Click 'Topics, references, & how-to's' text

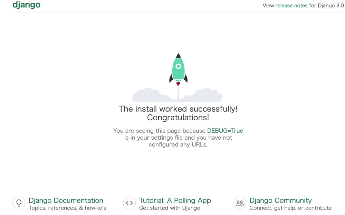coord(67,208)
